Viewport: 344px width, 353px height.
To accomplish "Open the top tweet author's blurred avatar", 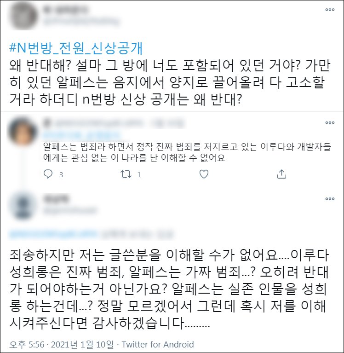I will point(23,16).
